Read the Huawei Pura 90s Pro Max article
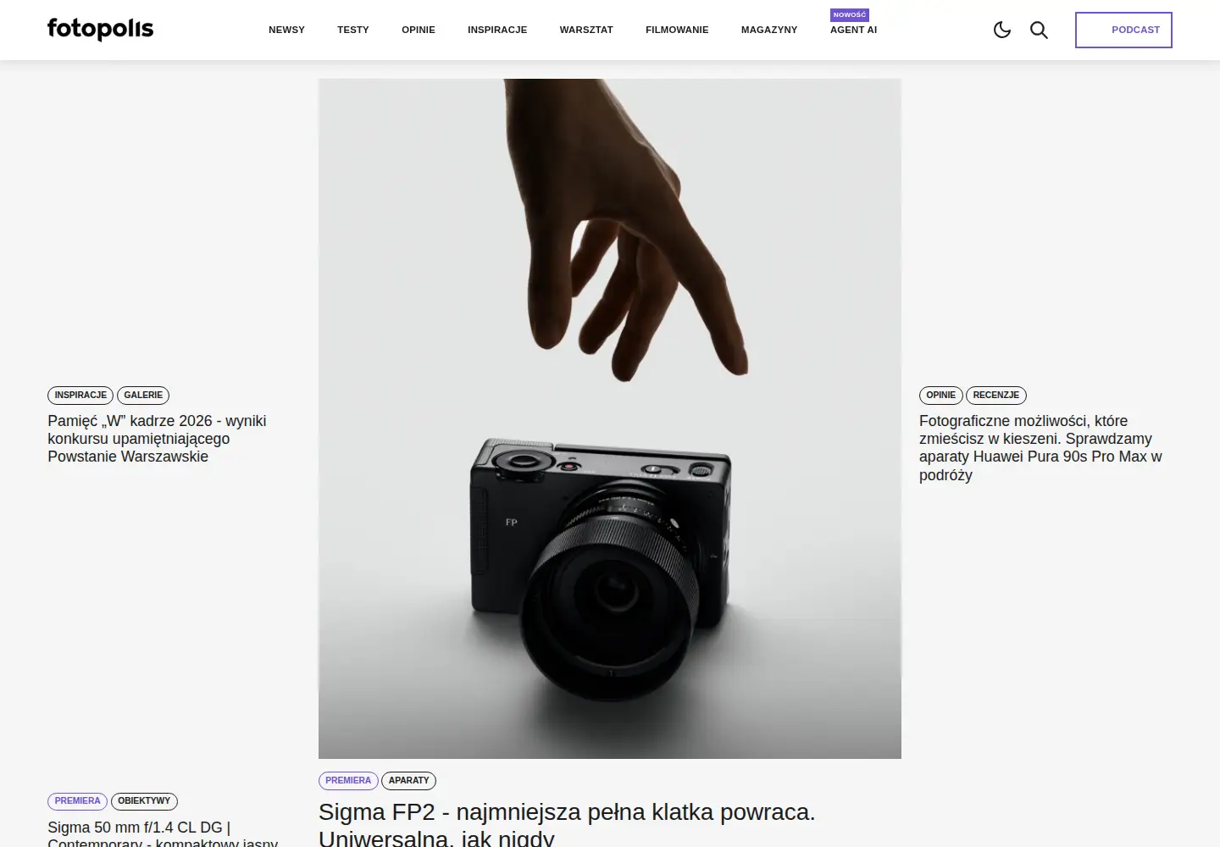The image size is (1220, 847). coord(1040,448)
